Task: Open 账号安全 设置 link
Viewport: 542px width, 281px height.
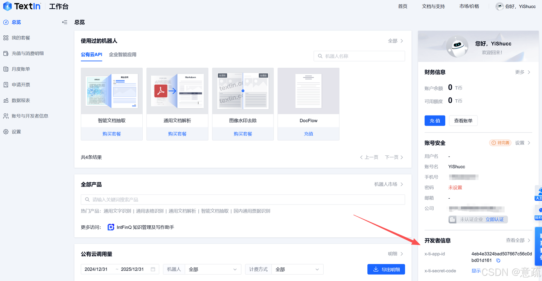Action: tap(523, 143)
